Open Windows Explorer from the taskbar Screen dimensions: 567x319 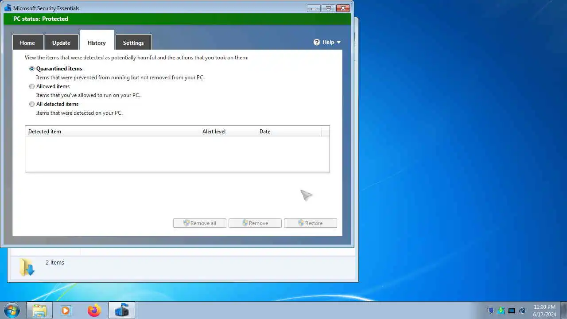[x=39, y=310]
